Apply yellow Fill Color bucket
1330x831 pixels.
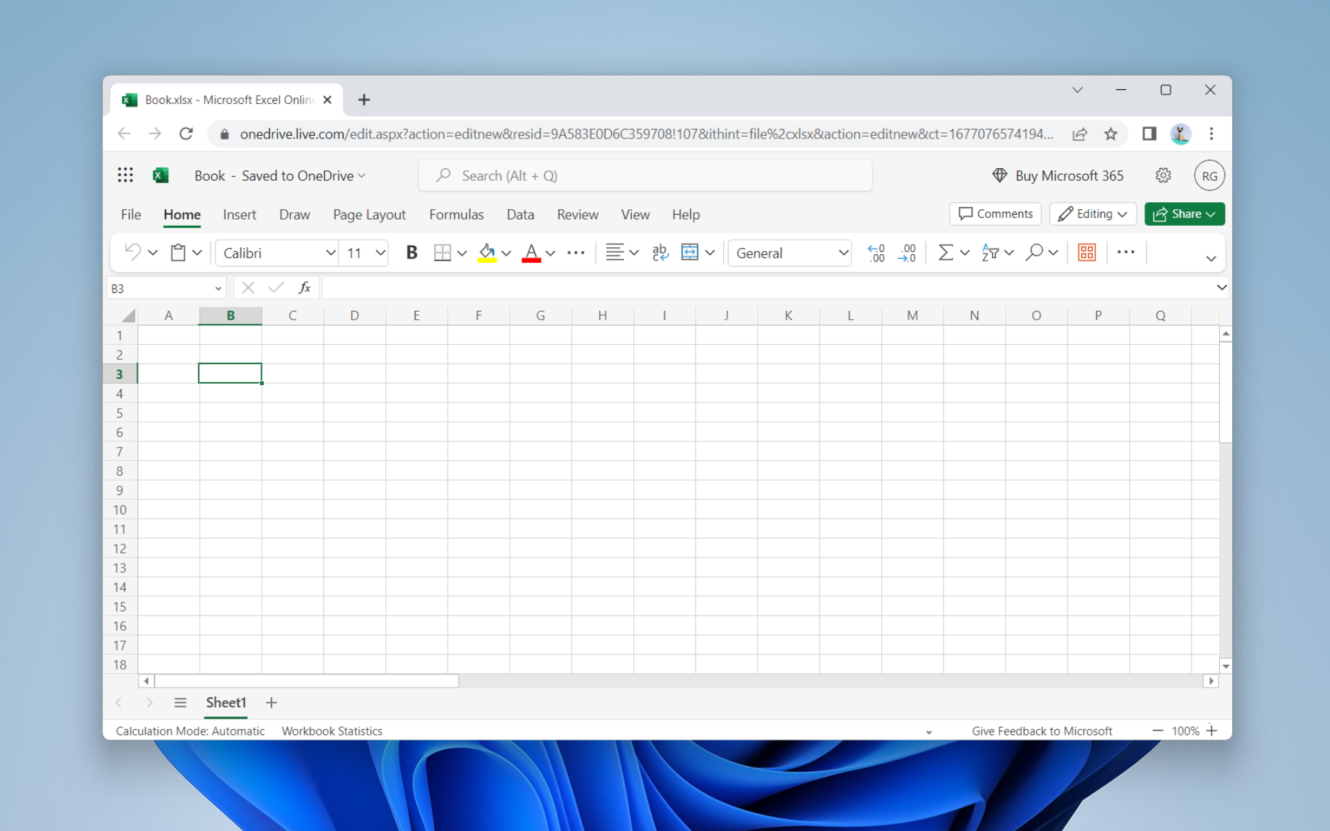(487, 253)
